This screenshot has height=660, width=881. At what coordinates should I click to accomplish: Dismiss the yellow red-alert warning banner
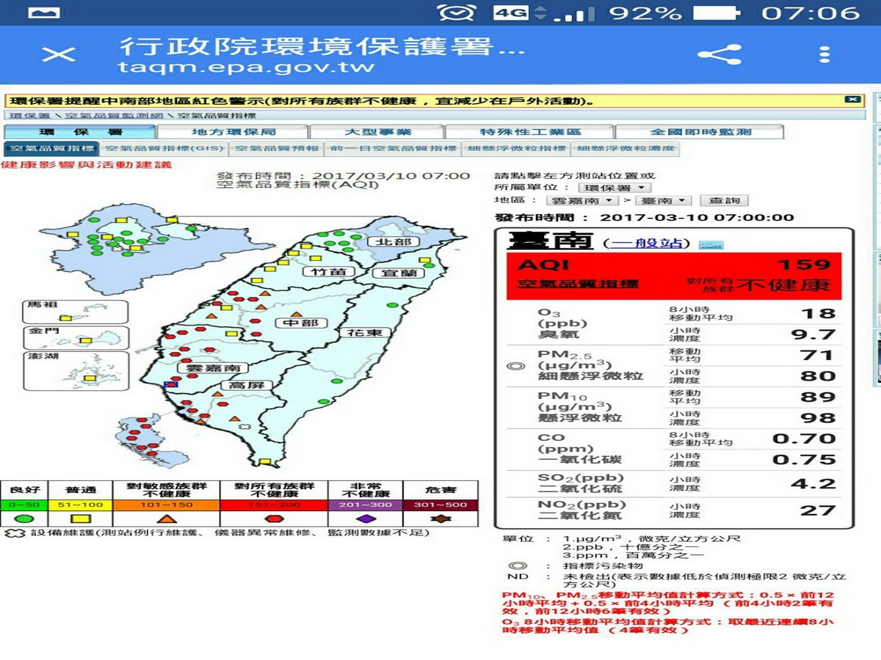[852, 100]
